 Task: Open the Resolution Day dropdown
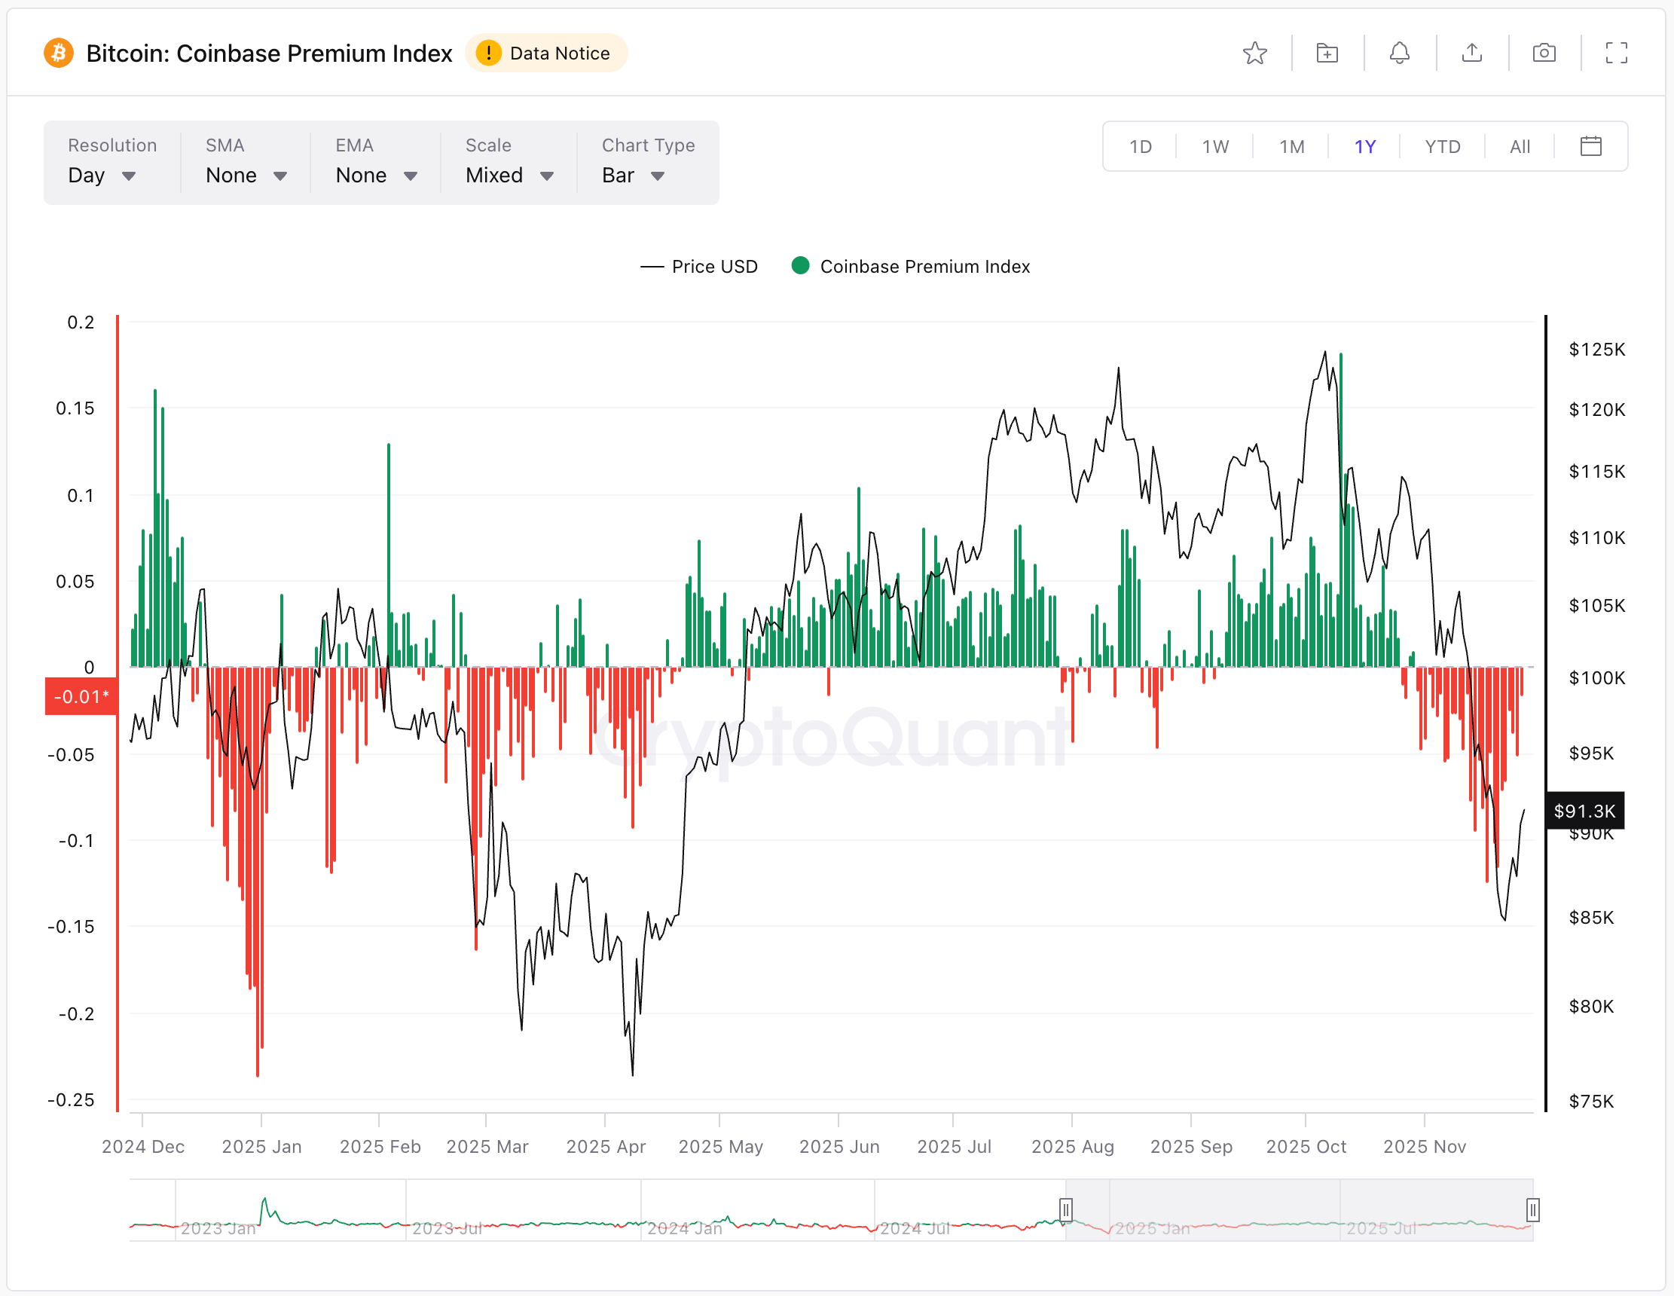click(102, 176)
